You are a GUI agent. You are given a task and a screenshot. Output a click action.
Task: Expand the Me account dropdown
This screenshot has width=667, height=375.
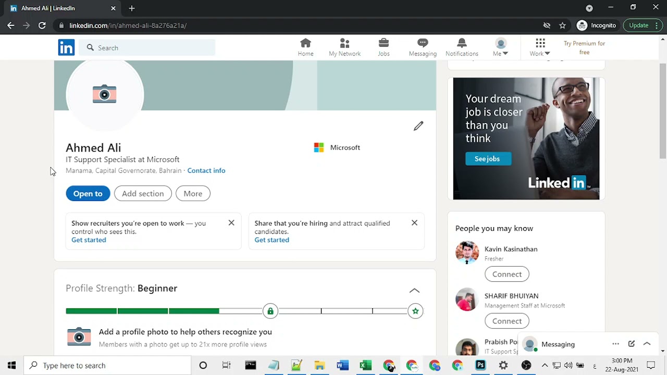point(500,47)
